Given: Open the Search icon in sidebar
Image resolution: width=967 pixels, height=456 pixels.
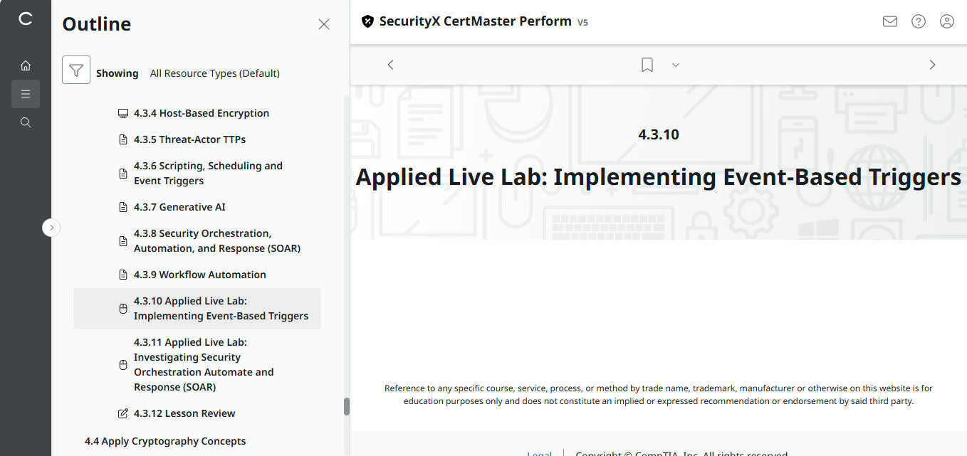Looking at the screenshot, I should [x=26, y=122].
